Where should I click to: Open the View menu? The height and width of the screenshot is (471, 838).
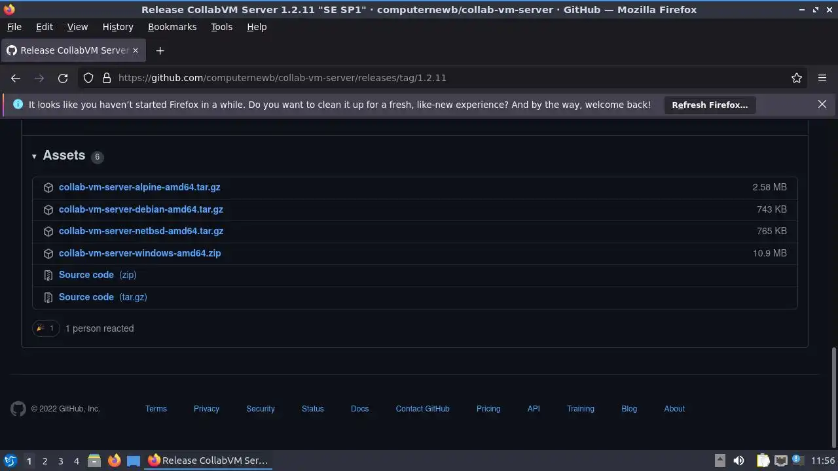(x=77, y=27)
